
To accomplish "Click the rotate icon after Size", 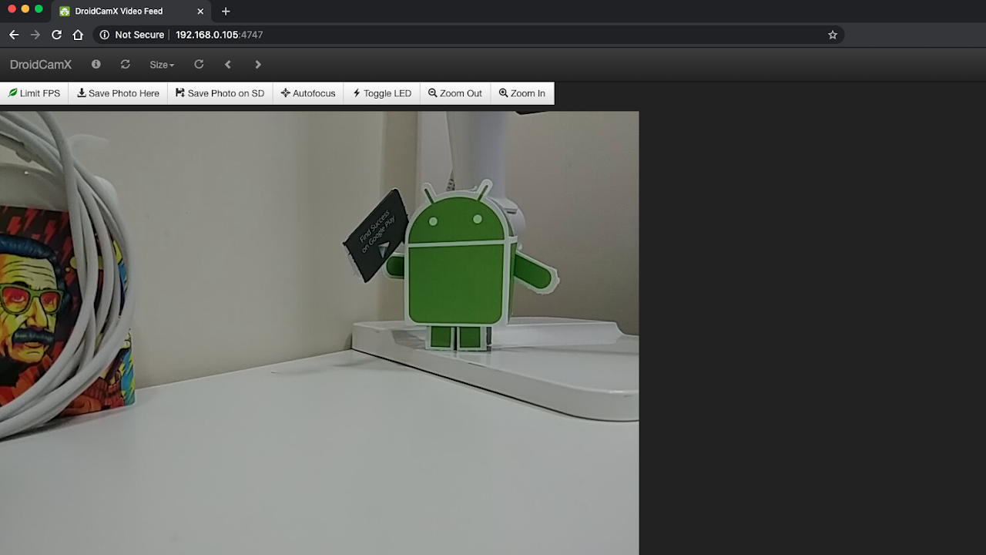I will 199,65.
